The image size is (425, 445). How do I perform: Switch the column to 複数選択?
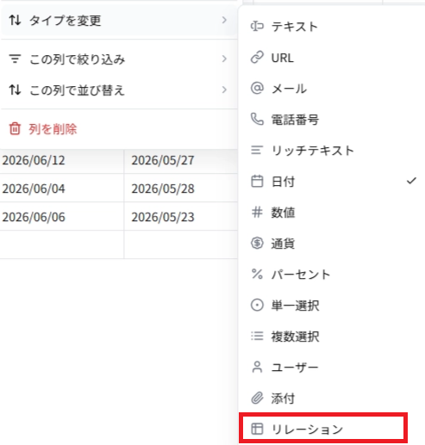pyautogui.click(x=332, y=336)
